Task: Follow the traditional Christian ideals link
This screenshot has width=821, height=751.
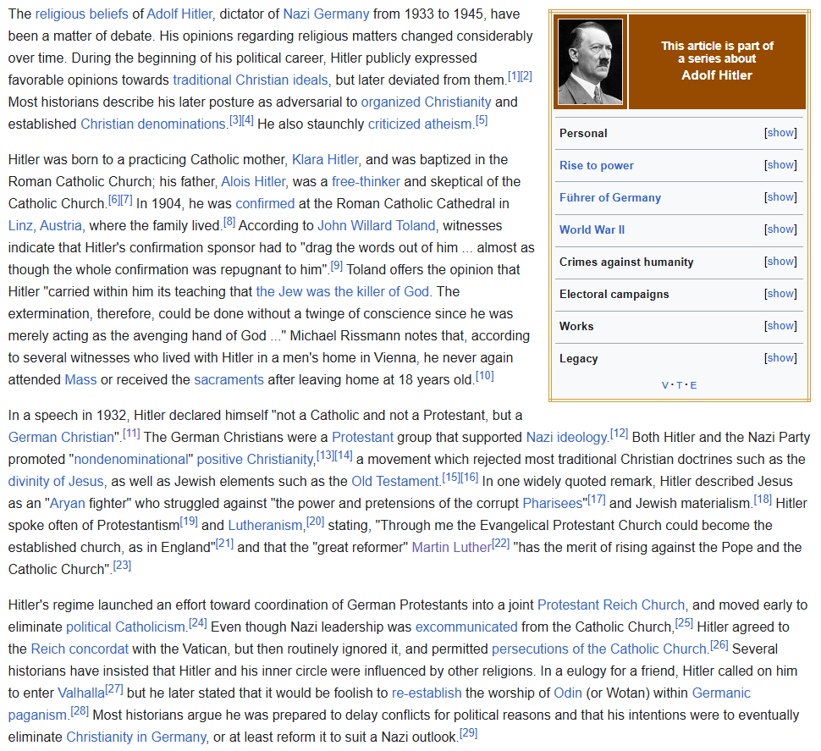Action: pyautogui.click(x=251, y=80)
